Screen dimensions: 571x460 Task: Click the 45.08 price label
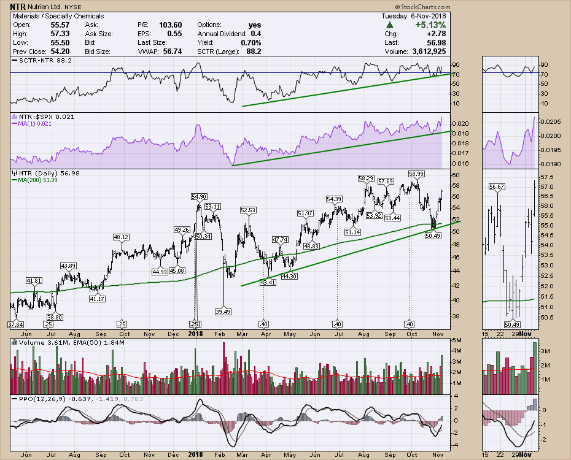[x=177, y=270]
